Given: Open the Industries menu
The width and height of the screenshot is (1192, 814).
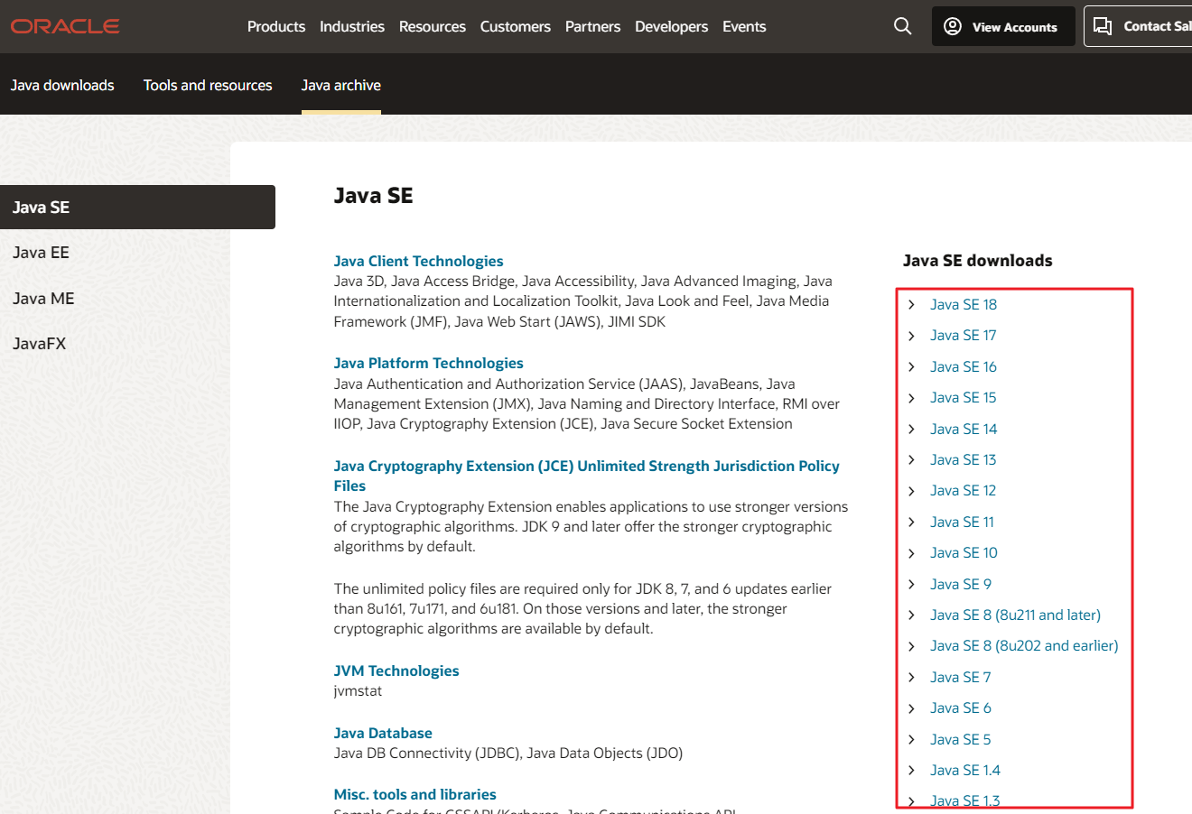Looking at the screenshot, I should point(352,26).
